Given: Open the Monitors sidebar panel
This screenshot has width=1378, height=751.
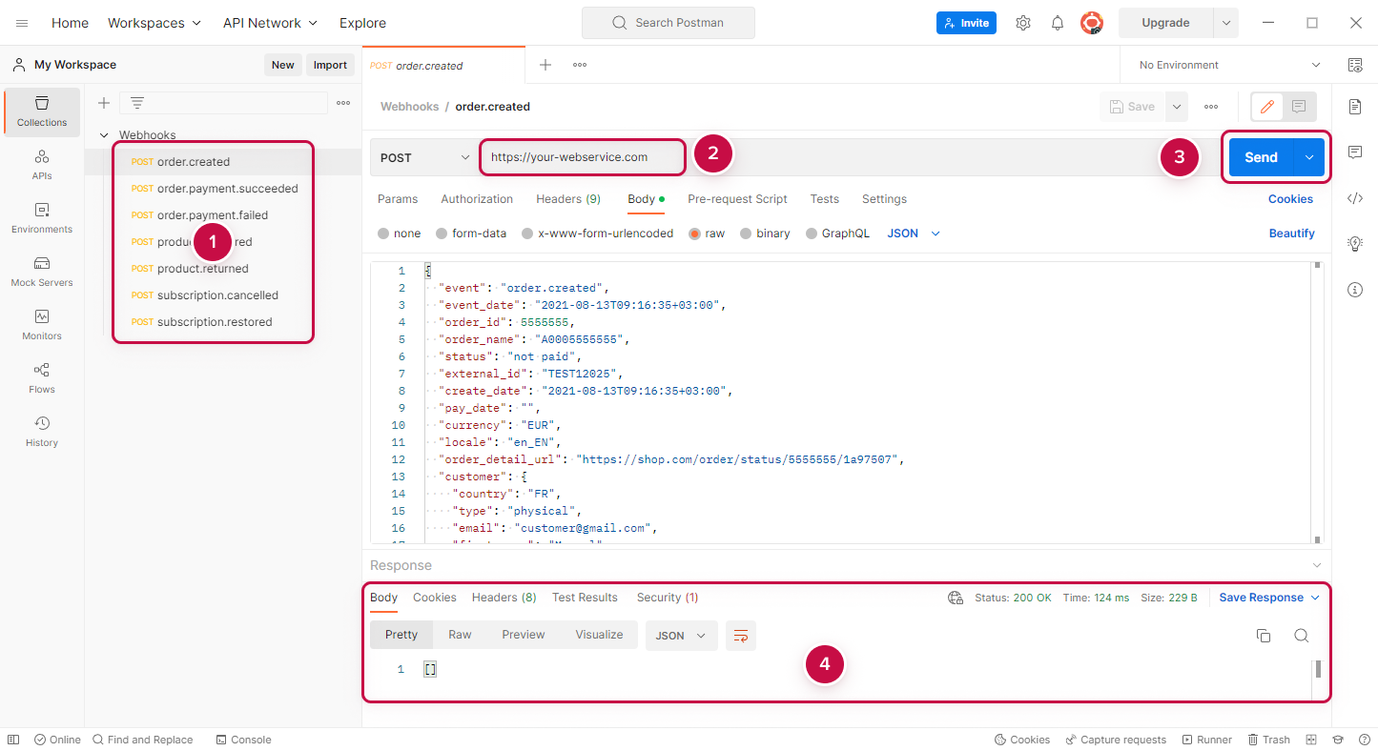Looking at the screenshot, I should pos(41,324).
